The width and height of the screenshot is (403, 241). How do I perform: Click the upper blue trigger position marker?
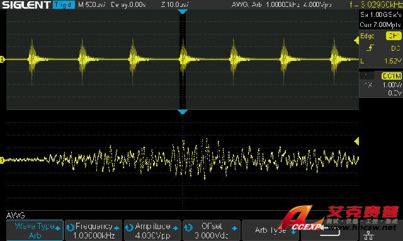click(183, 11)
